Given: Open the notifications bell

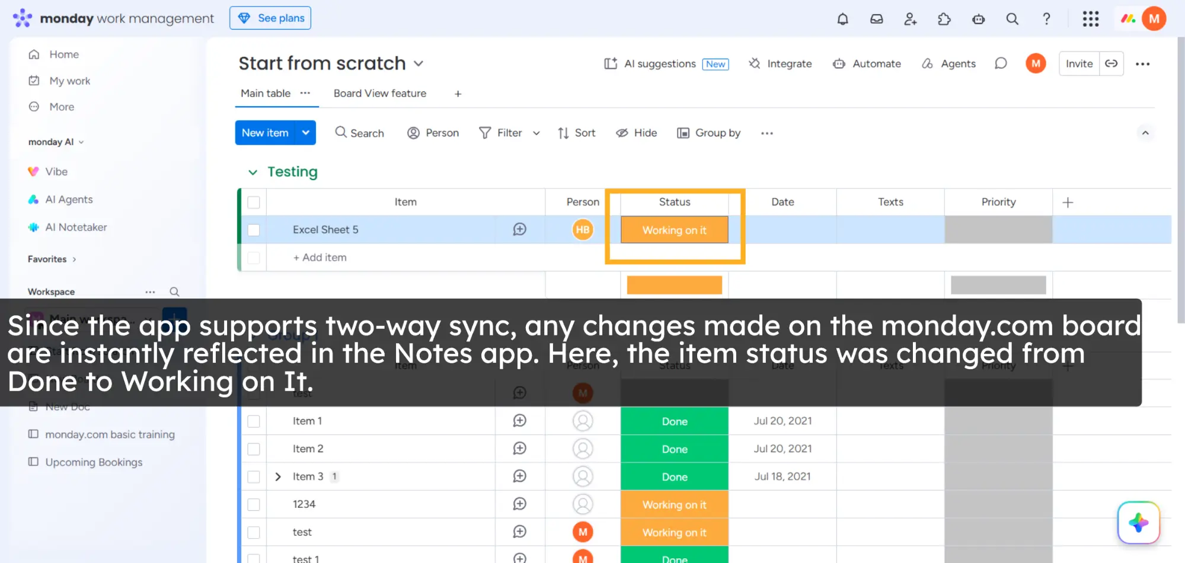Looking at the screenshot, I should [x=842, y=19].
